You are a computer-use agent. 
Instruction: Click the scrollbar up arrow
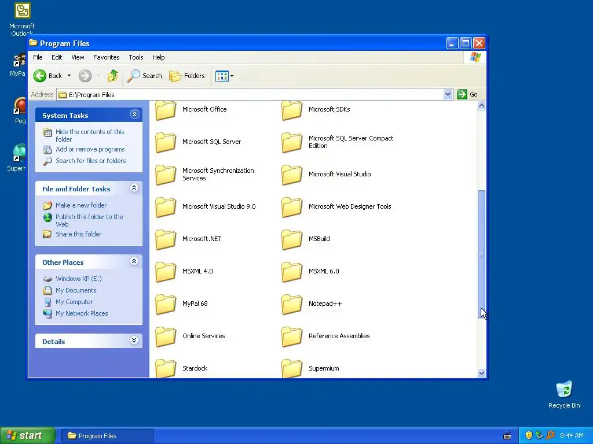coord(481,106)
